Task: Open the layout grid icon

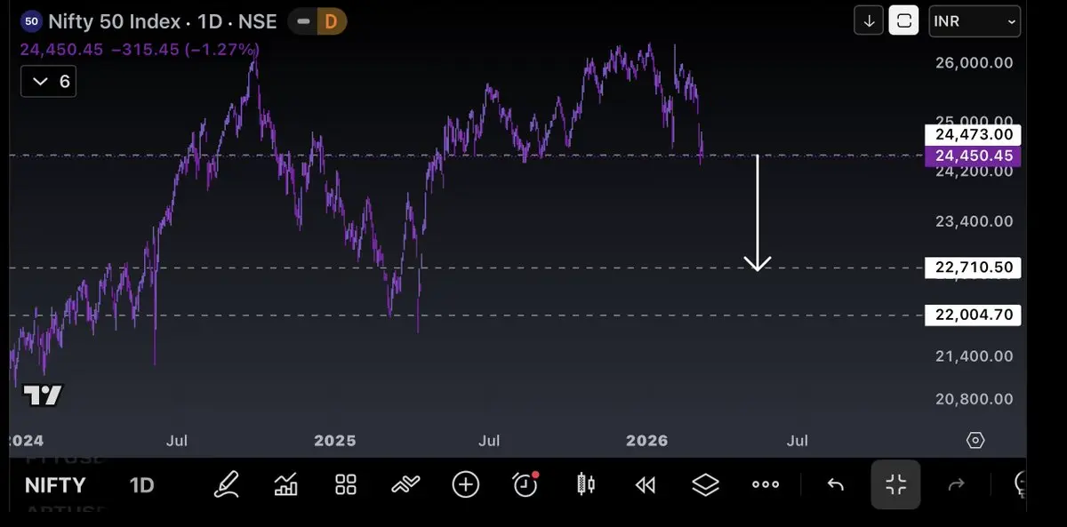Action: pos(346,484)
